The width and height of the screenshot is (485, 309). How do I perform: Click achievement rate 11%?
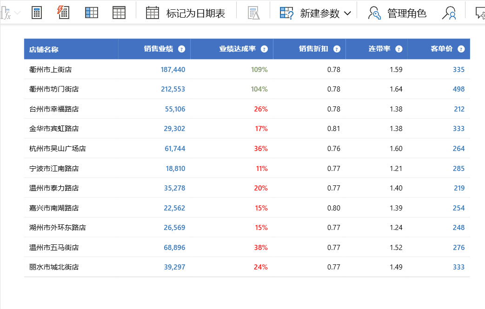(262, 168)
